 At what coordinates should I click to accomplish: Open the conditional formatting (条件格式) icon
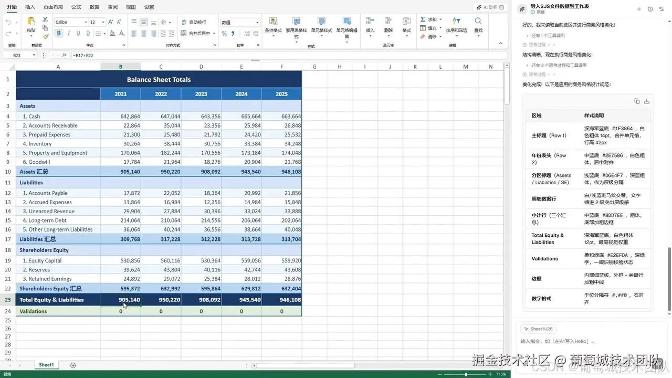click(273, 25)
